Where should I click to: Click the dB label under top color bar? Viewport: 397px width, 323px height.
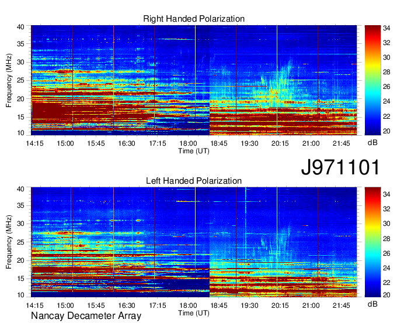372,143
